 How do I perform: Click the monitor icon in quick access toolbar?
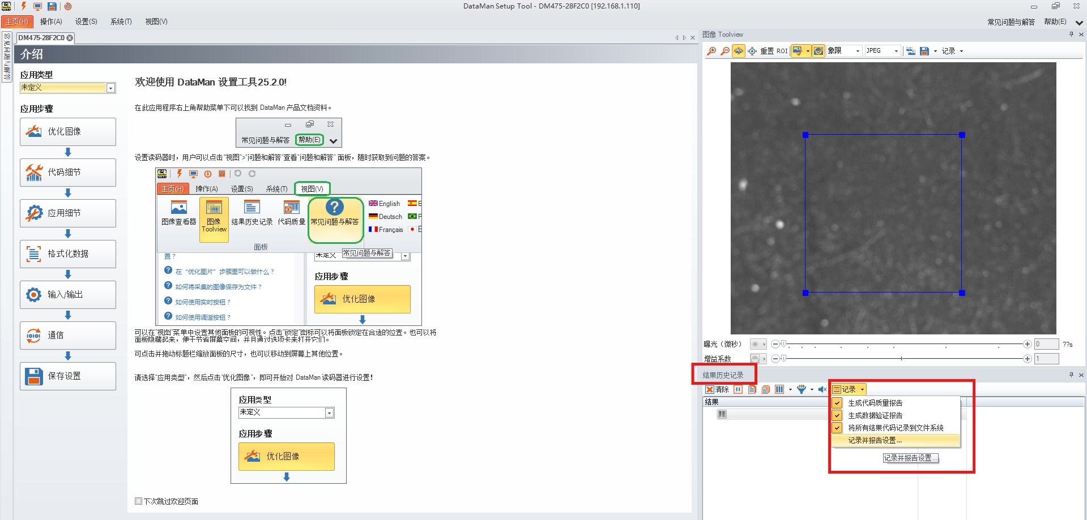click(x=37, y=6)
